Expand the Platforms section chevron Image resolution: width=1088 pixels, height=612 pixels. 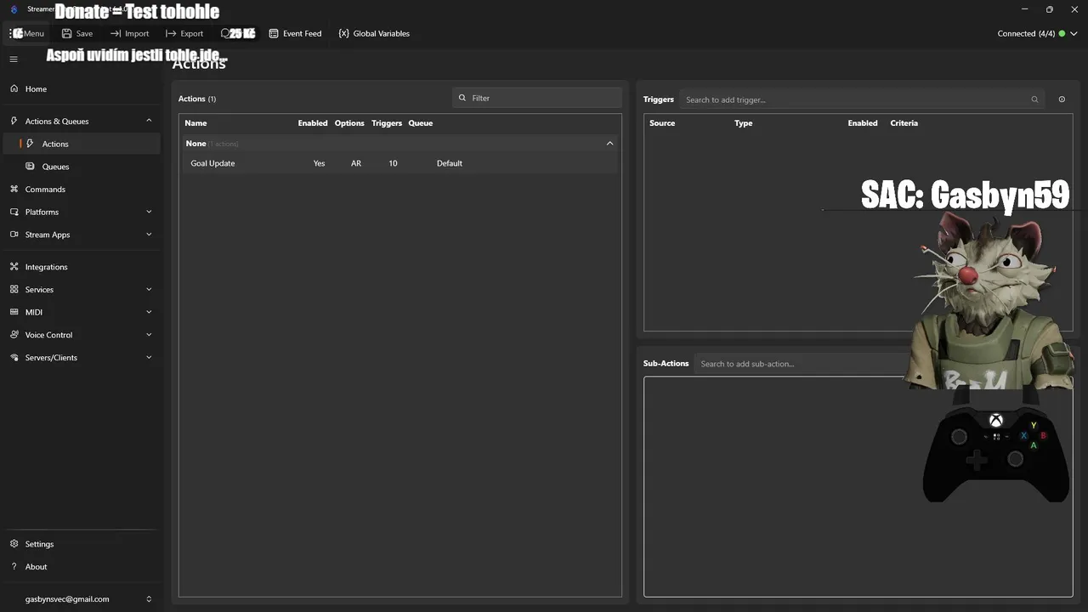[x=149, y=212]
